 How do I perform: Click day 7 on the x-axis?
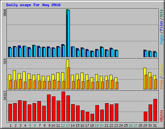(40, 125)
